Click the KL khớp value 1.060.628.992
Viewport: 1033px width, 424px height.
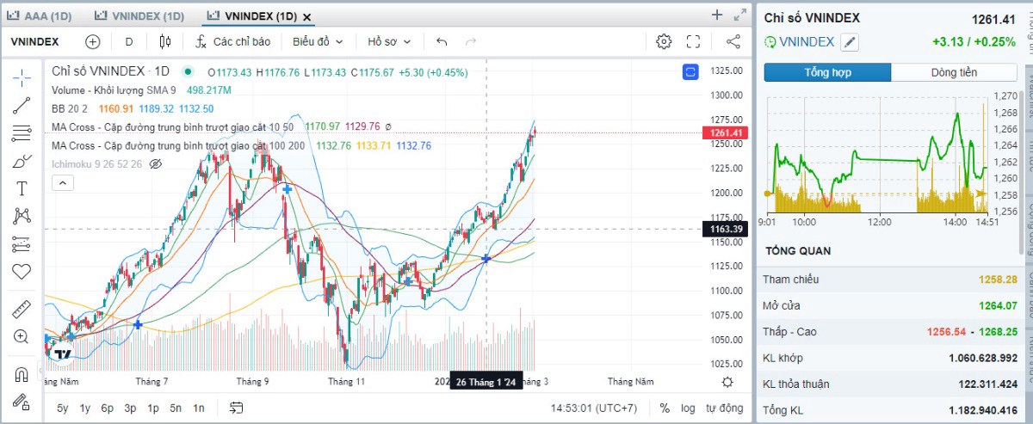(x=984, y=358)
